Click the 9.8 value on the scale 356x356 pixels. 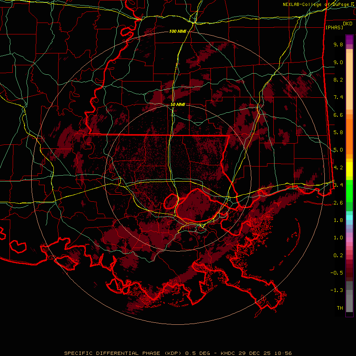[x=338, y=44]
